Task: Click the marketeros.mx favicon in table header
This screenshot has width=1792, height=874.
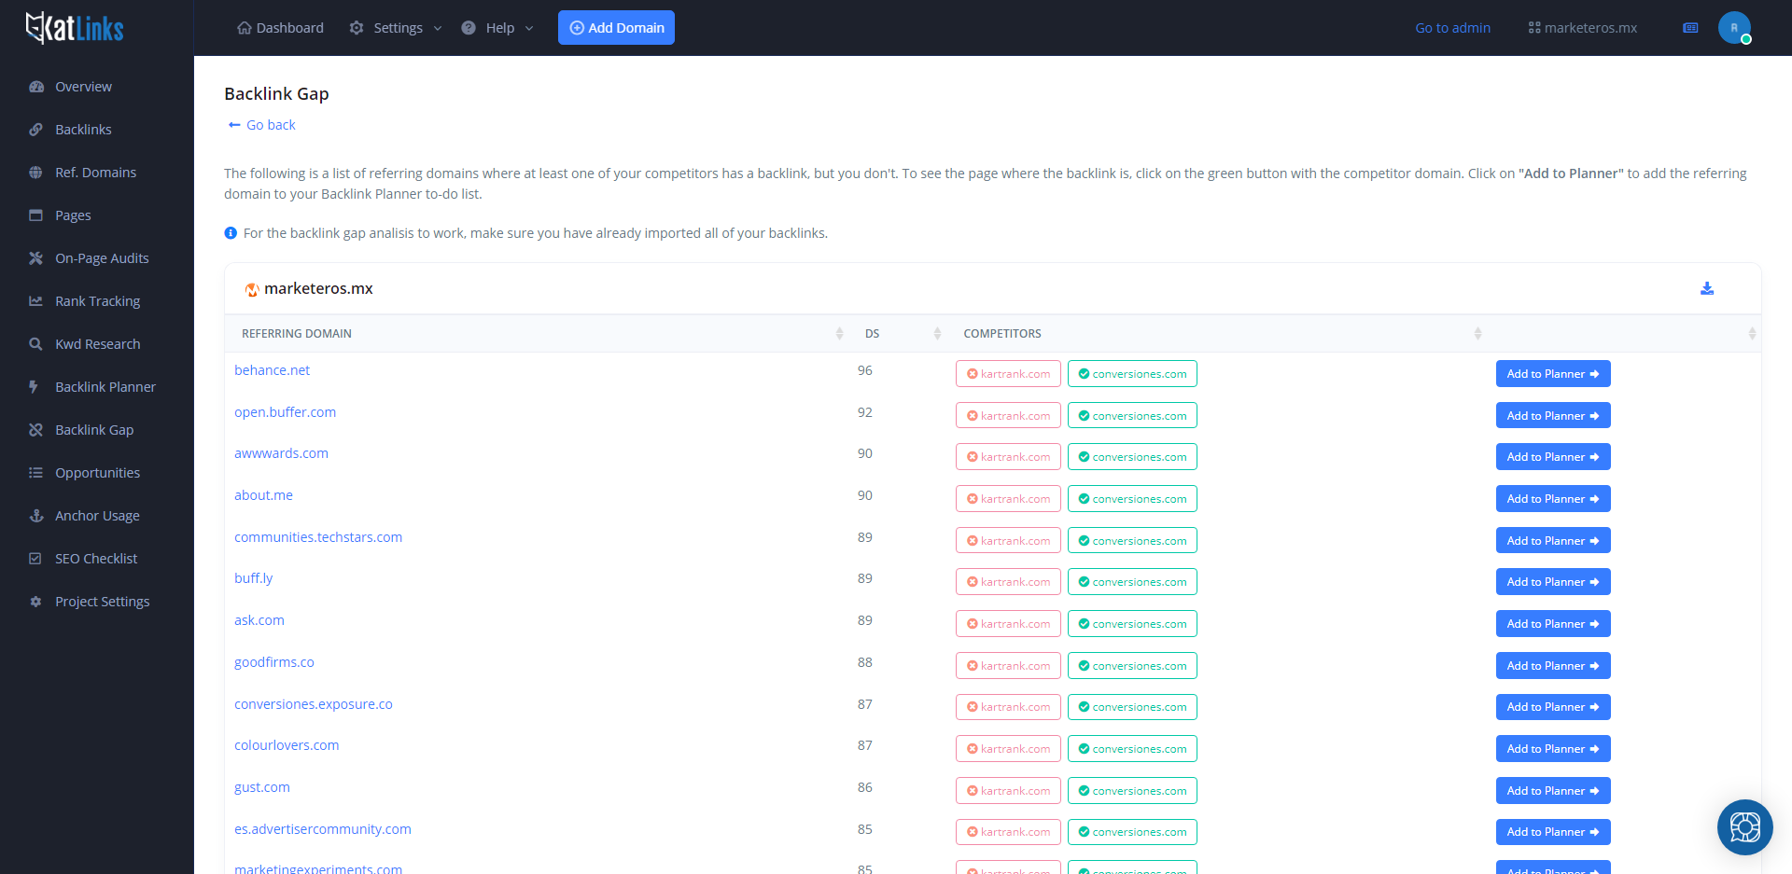Action: [252, 289]
